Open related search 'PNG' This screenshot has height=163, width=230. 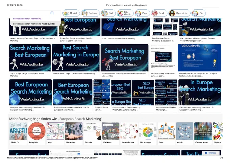(166, 134)
